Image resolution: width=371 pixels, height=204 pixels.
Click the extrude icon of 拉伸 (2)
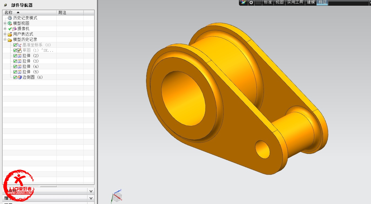(19, 56)
